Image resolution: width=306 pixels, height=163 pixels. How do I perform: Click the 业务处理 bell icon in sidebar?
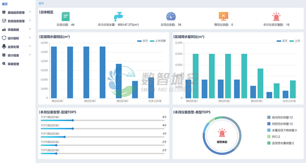click(4, 47)
